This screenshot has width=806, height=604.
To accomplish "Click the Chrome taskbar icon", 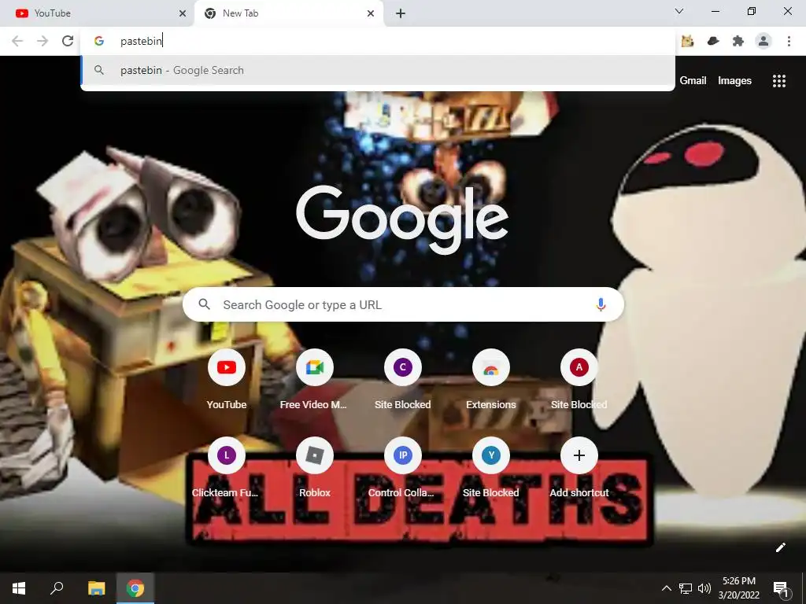I will click(x=135, y=588).
